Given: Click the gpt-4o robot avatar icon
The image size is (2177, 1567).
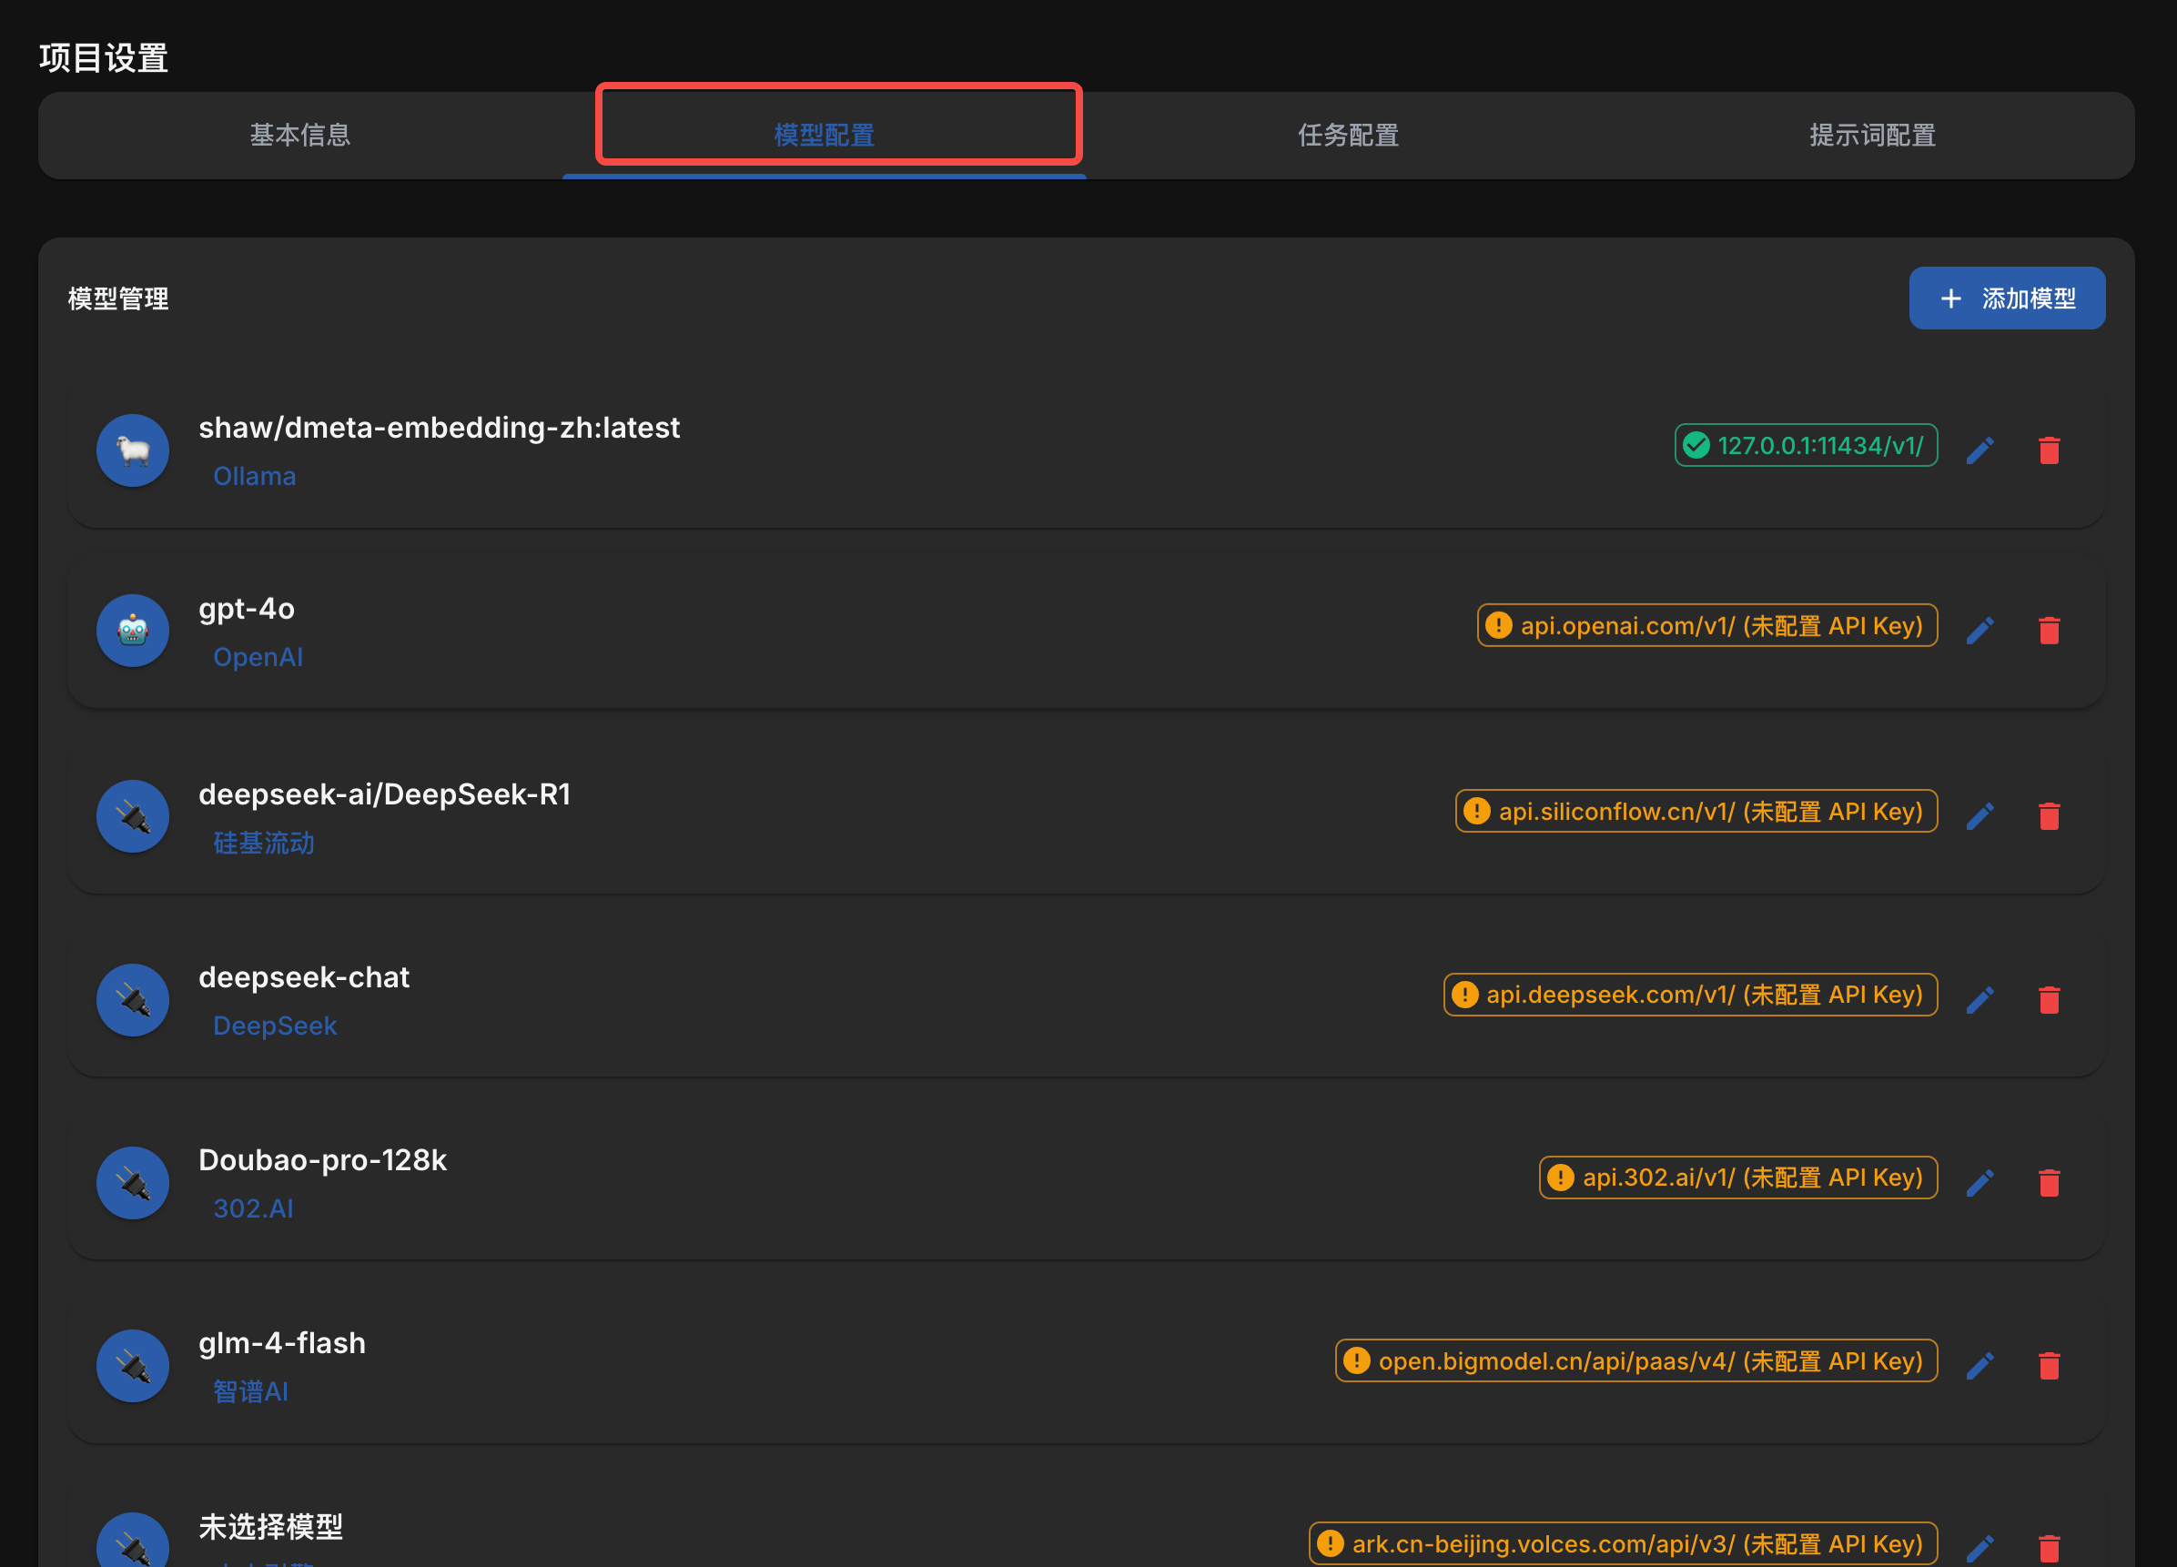Looking at the screenshot, I should click(133, 631).
